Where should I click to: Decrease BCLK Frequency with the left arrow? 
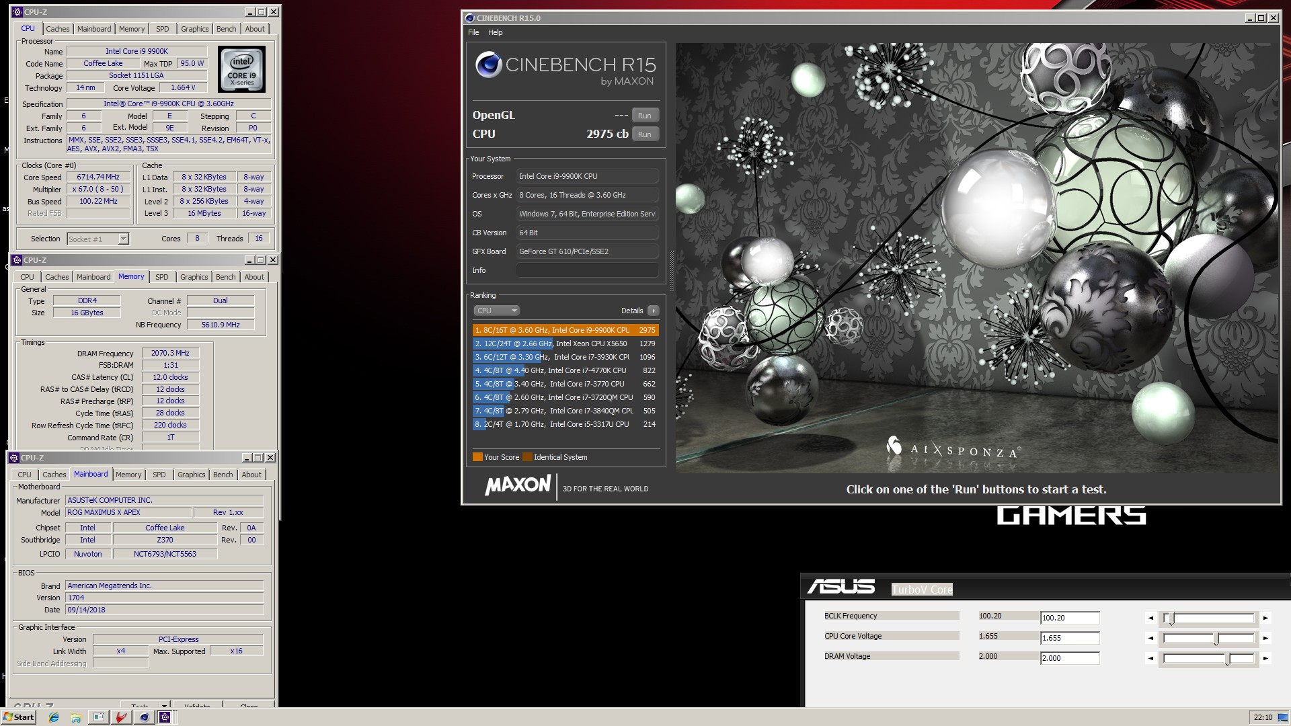click(1150, 618)
